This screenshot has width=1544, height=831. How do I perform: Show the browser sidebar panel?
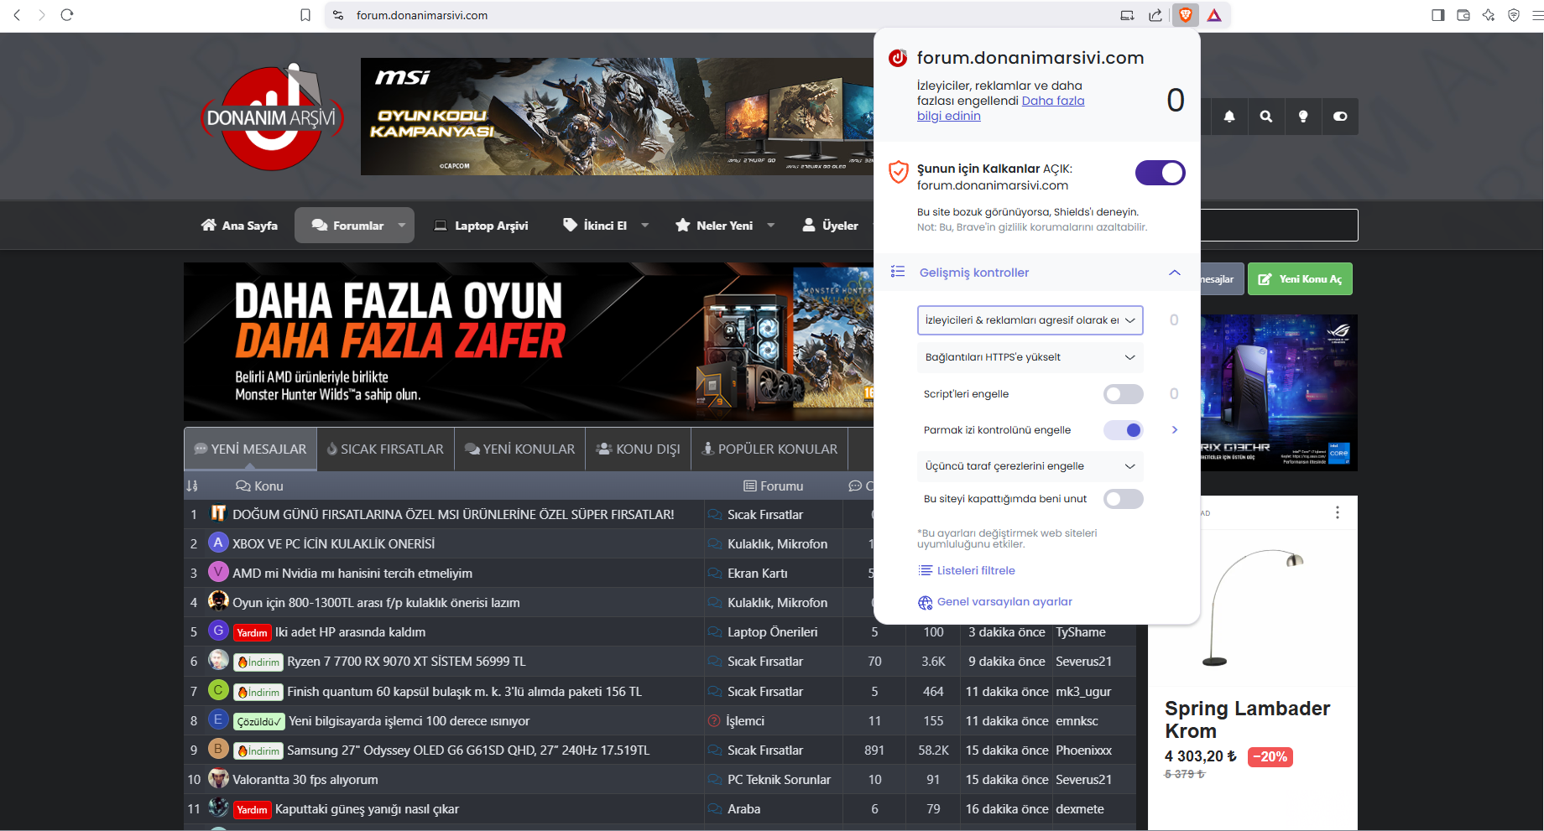coord(1438,15)
